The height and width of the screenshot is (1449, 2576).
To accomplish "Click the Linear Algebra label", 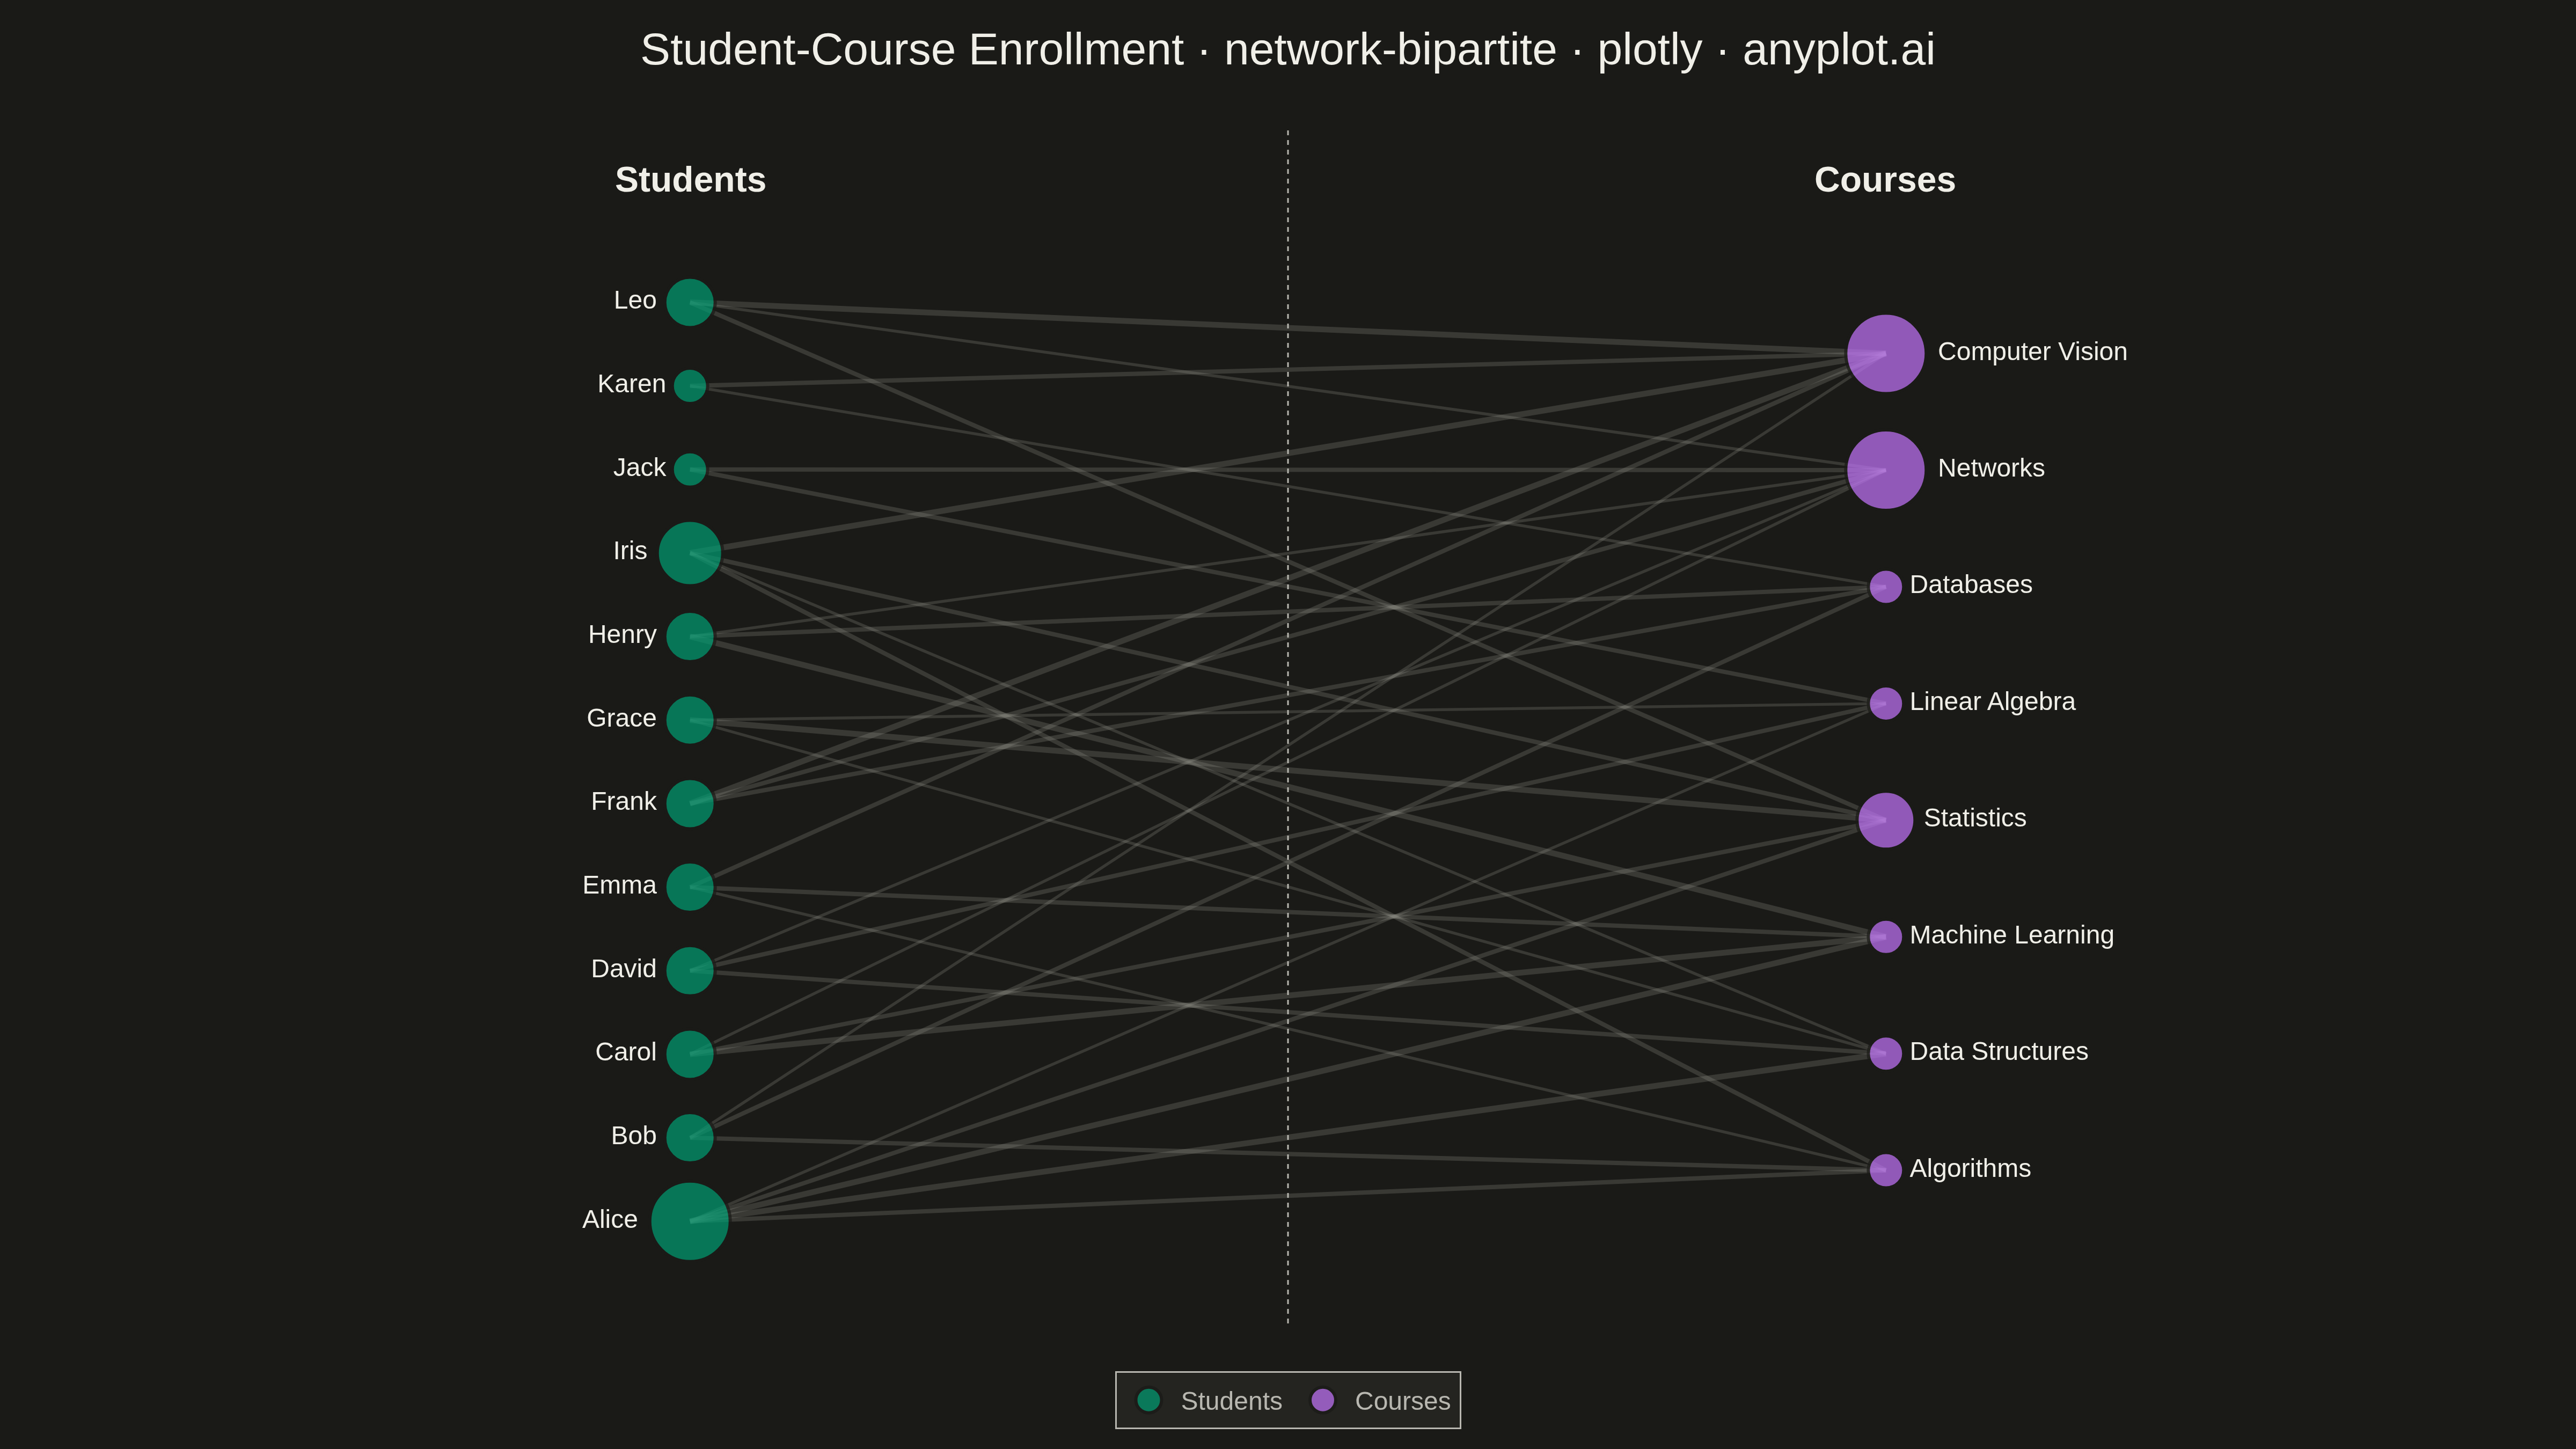I will coord(1992,702).
